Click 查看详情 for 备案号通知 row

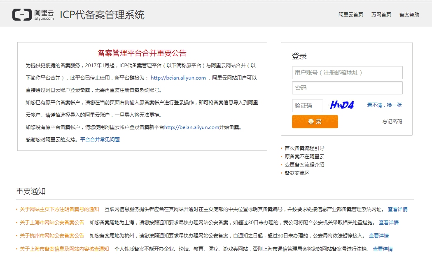(x=397, y=209)
